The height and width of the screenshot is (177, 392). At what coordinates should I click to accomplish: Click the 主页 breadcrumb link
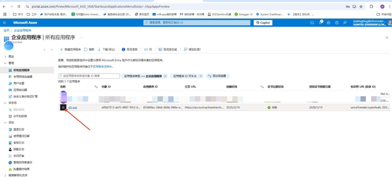click(x=6, y=30)
